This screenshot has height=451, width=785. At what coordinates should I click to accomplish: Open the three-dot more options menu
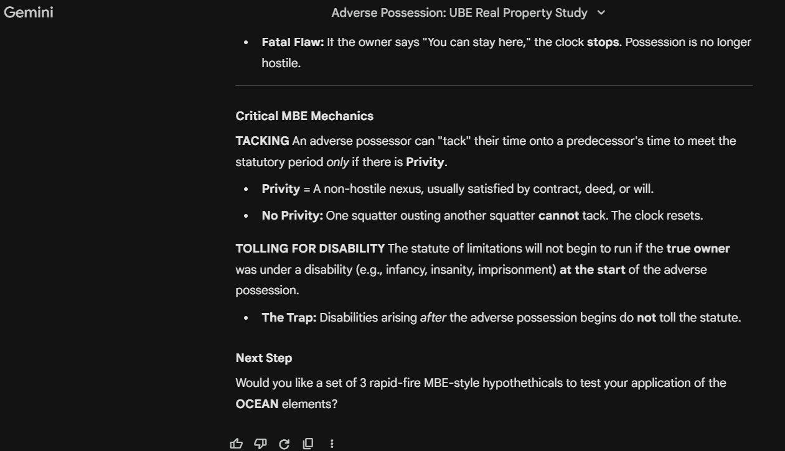point(332,444)
